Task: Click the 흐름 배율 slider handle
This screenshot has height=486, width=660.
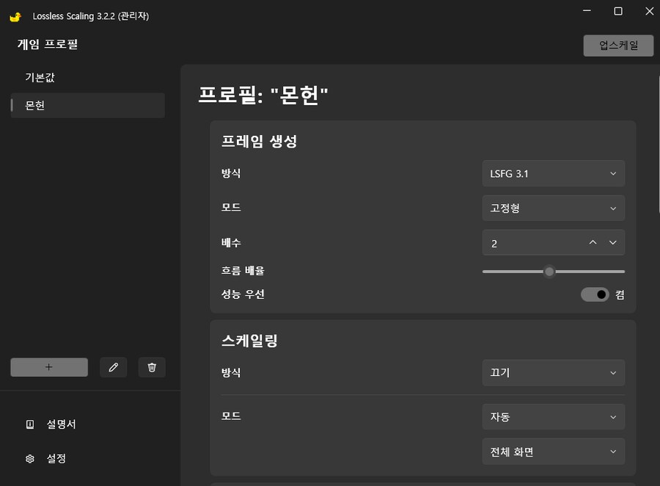Action: (549, 272)
